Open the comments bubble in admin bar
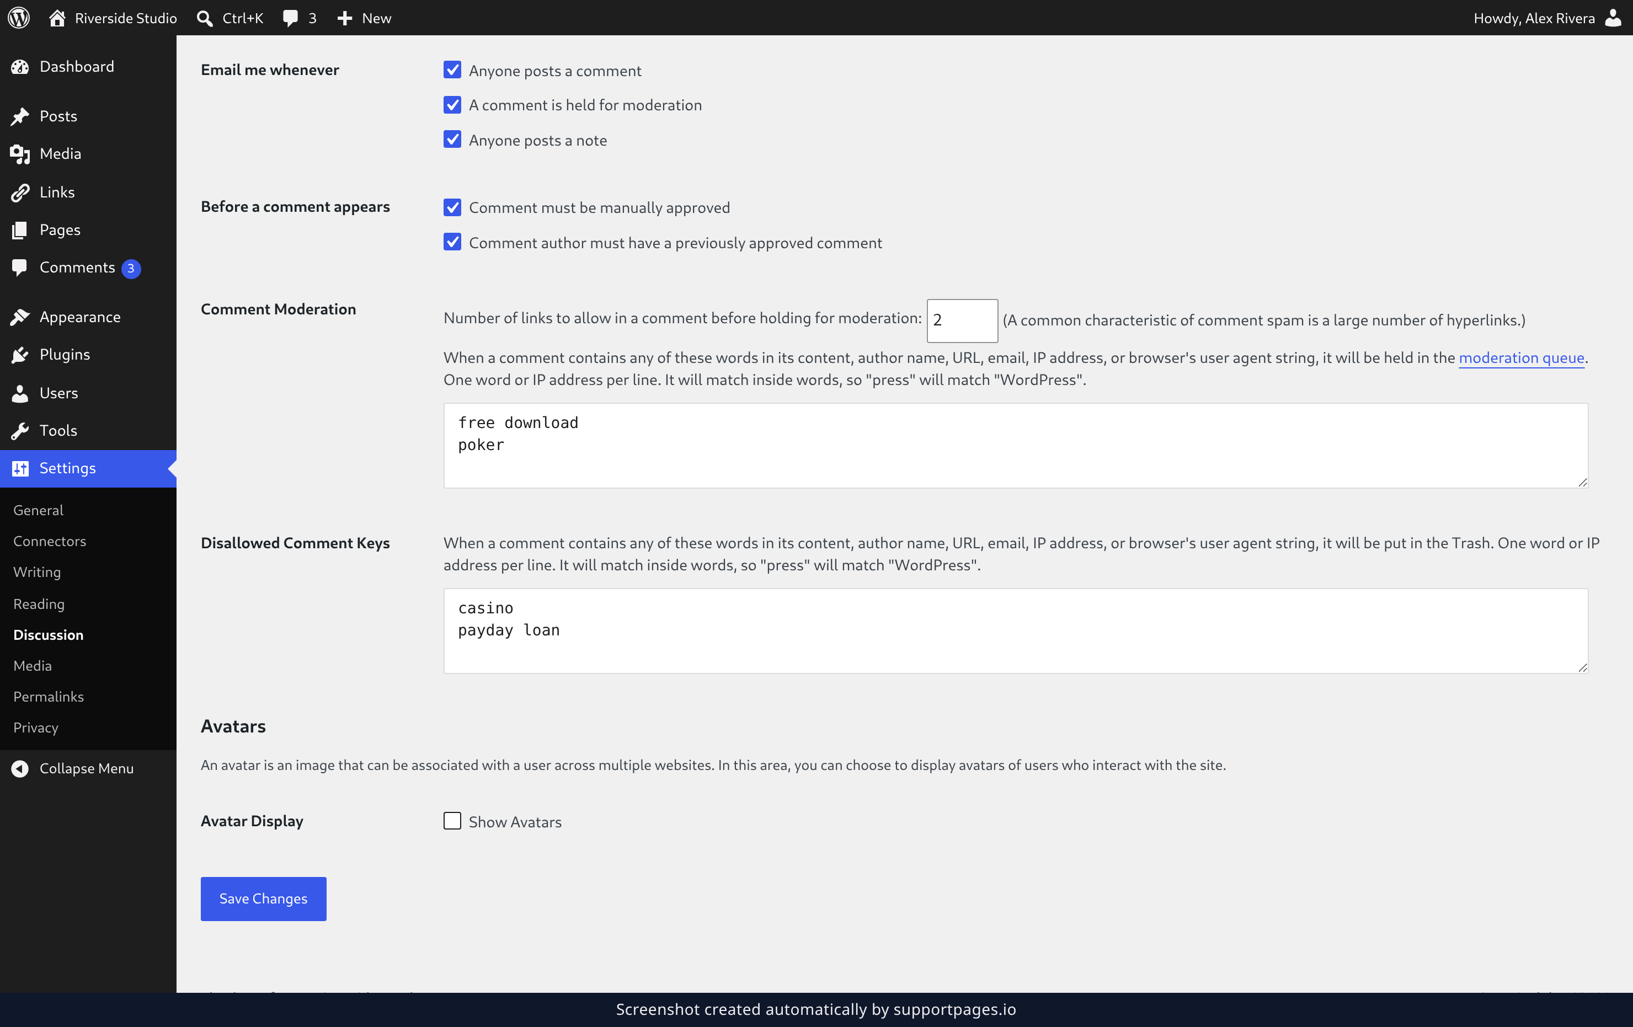 [x=290, y=18]
